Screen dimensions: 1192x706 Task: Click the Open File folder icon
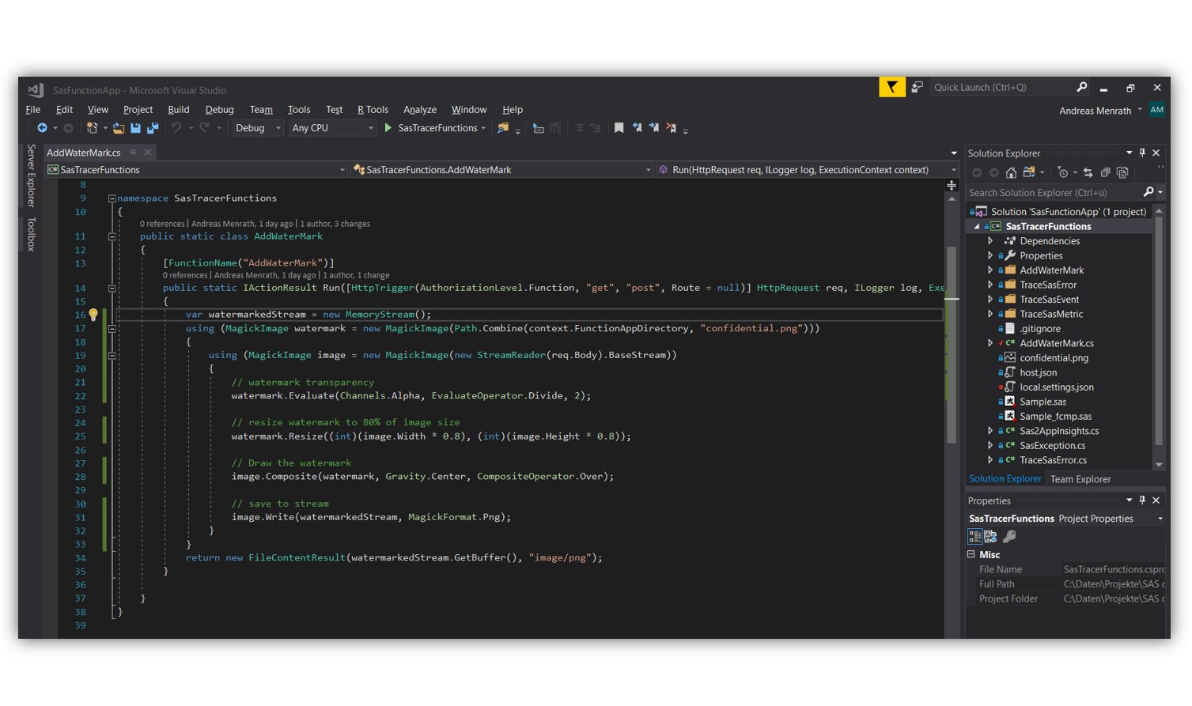coord(119,128)
